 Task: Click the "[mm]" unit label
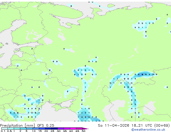point(30,126)
